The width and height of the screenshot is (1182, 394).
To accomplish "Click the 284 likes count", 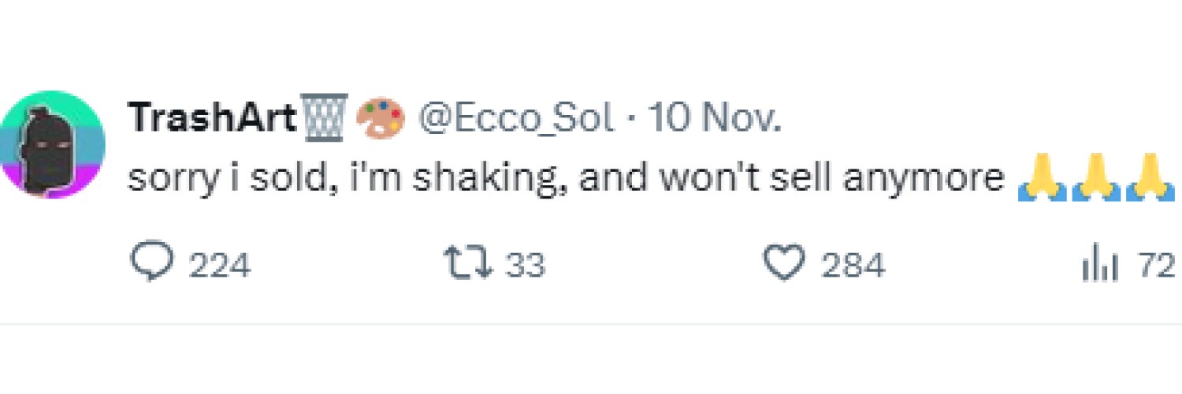I will pos(853,266).
